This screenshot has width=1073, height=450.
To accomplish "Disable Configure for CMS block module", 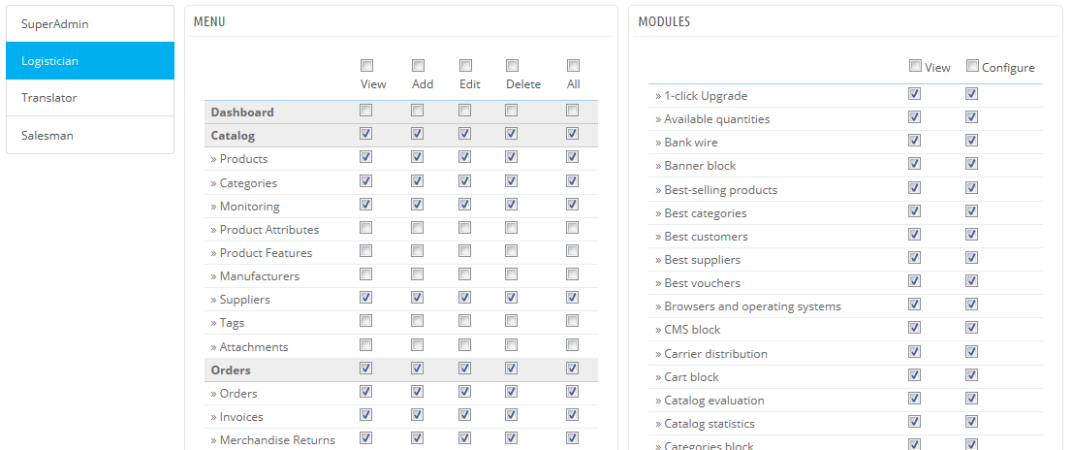I will pyautogui.click(x=972, y=328).
